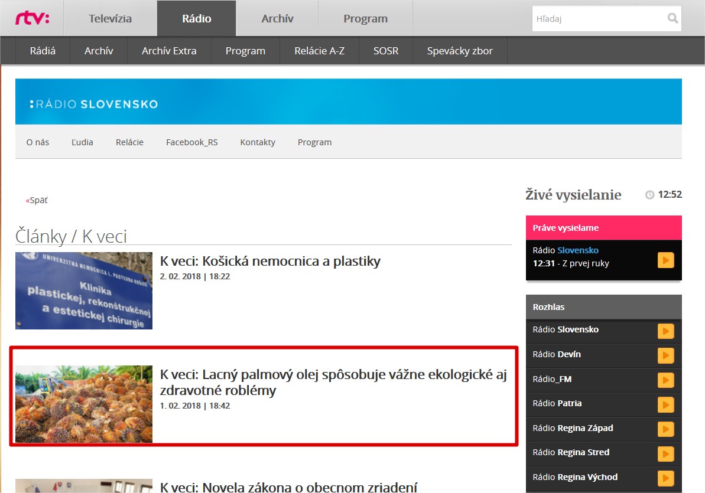The image size is (705, 493).
Task: Select Rádio_FM in Rozhlas list
Action: pyautogui.click(x=552, y=379)
